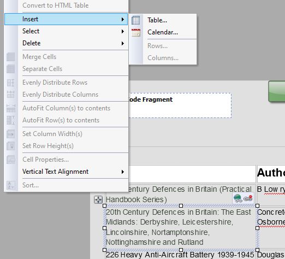This screenshot has height=259, width=285.
Task: Click the Merge Cells icon
Action: click(x=11, y=57)
